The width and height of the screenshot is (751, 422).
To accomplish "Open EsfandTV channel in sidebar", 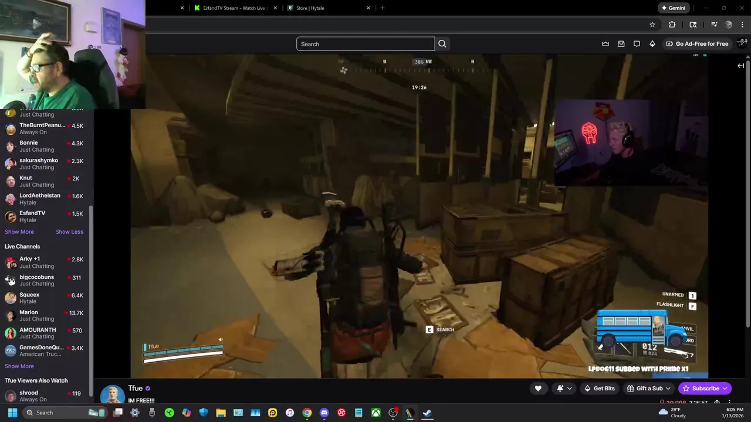I will 46,216.
